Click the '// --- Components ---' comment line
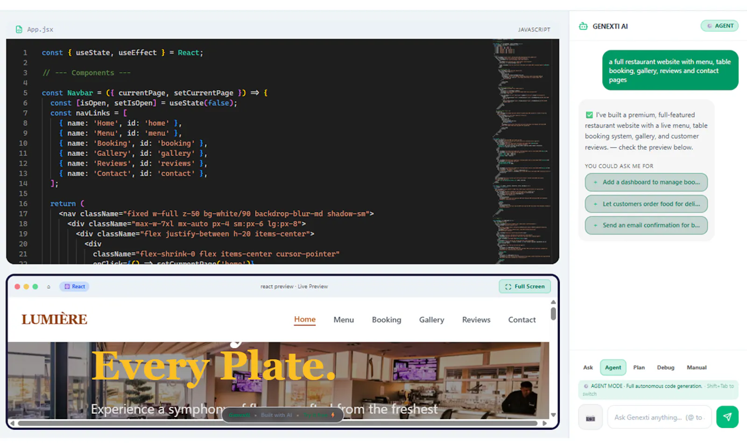Viewport: 747px width, 447px height. pyautogui.click(x=86, y=73)
